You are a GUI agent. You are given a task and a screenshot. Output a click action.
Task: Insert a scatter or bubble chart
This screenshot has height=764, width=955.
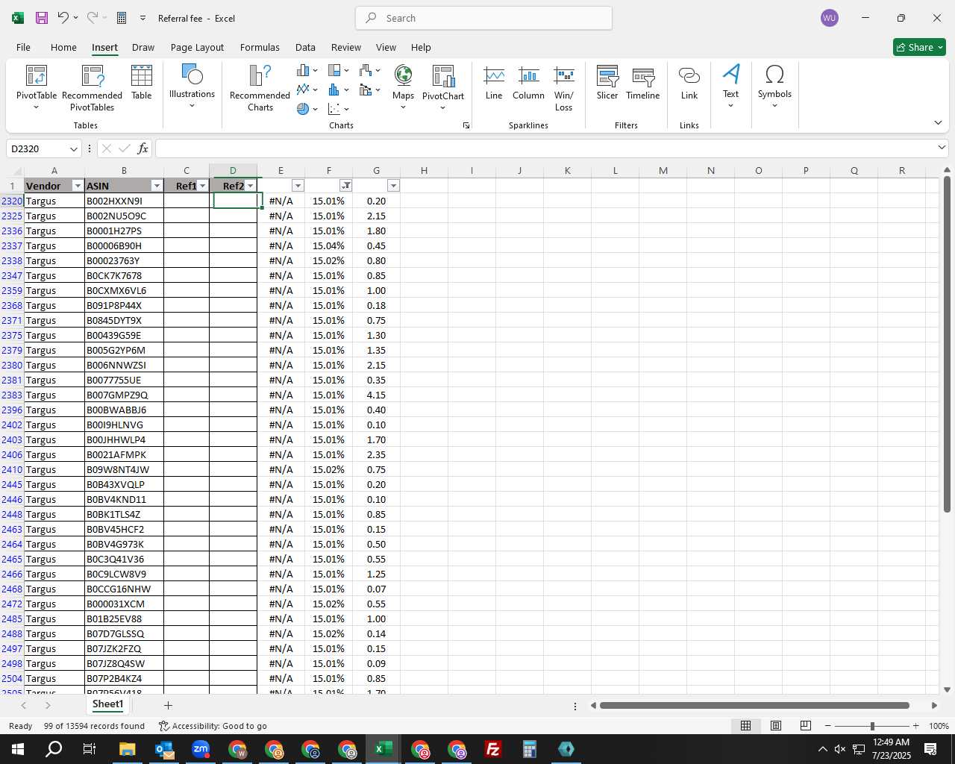[x=338, y=109]
